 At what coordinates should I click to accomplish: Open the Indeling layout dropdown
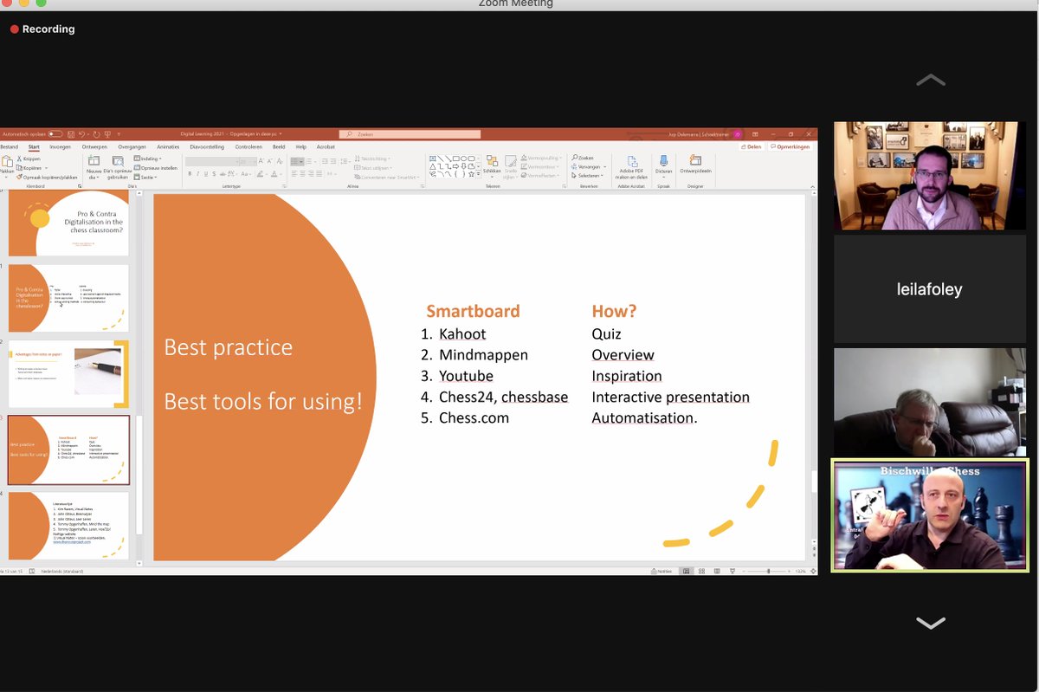pyautogui.click(x=147, y=158)
